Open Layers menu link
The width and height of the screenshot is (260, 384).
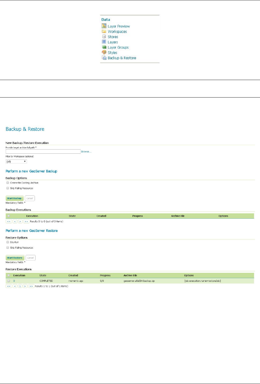point(113,42)
